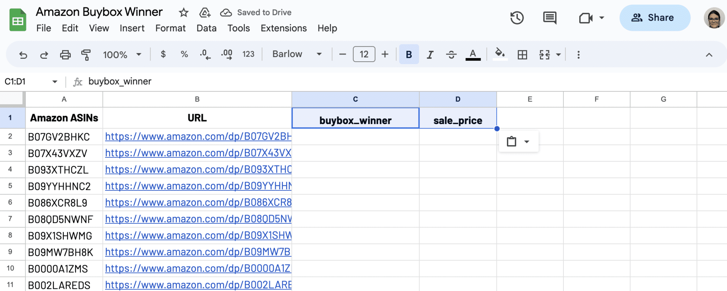Open the B07GV2BHKC Amazon URL link
Screen dimensions: 727x291
pos(198,136)
